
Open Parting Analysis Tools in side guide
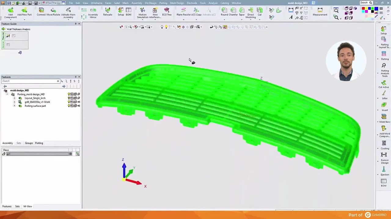[x=384, y=70]
